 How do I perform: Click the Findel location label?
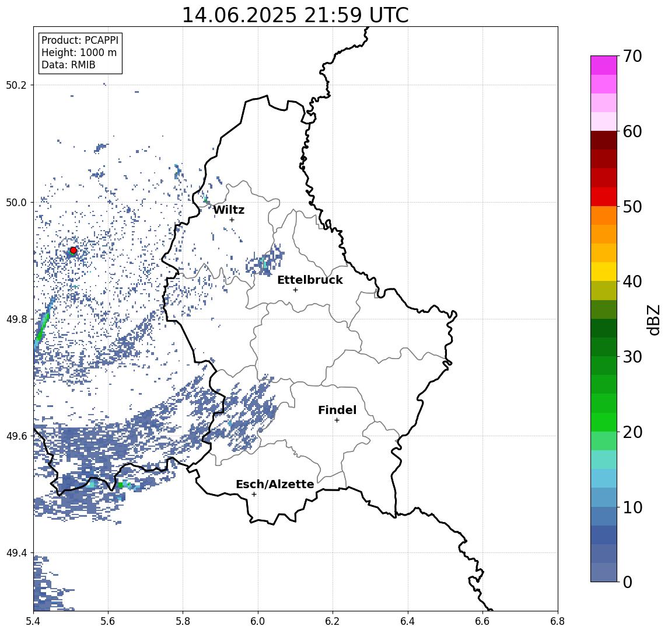(x=337, y=410)
